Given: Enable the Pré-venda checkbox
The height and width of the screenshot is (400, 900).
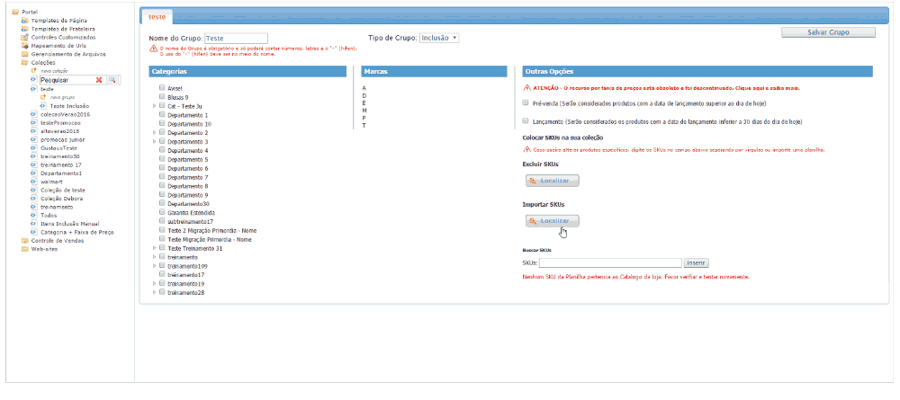Looking at the screenshot, I should tap(526, 103).
